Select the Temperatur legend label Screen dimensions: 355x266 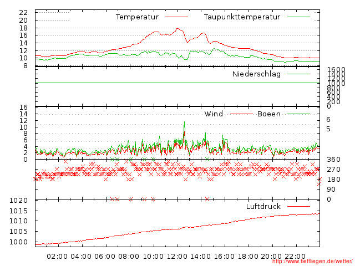(137, 17)
